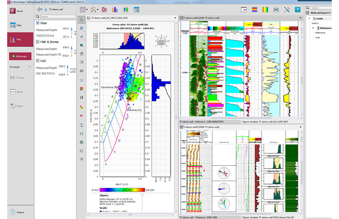Pick the eraser tool in plot toolbar
The height and width of the screenshot is (219, 339).
coord(82,37)
